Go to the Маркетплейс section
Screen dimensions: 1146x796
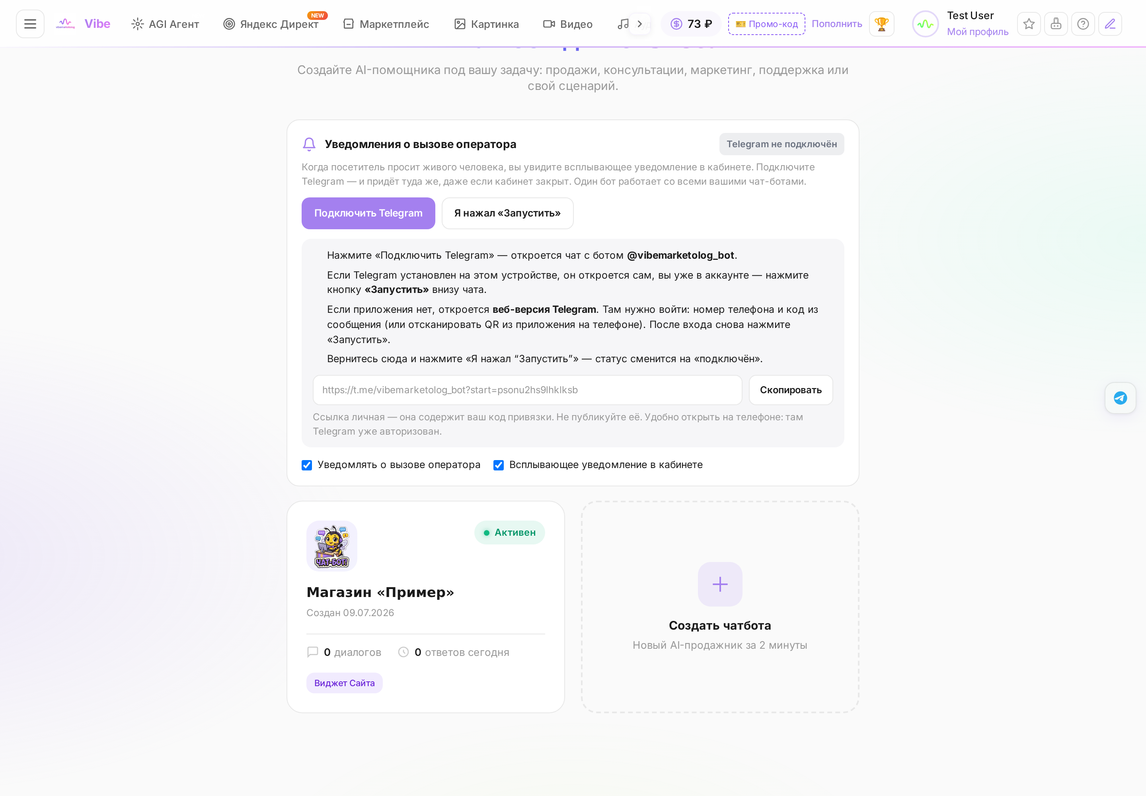386,24
